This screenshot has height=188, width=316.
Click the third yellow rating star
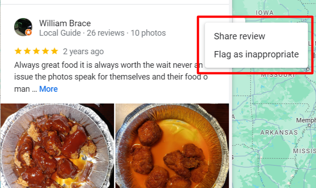point(36,51)
